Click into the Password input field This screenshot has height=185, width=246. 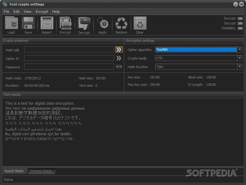[x=69, y=67]
